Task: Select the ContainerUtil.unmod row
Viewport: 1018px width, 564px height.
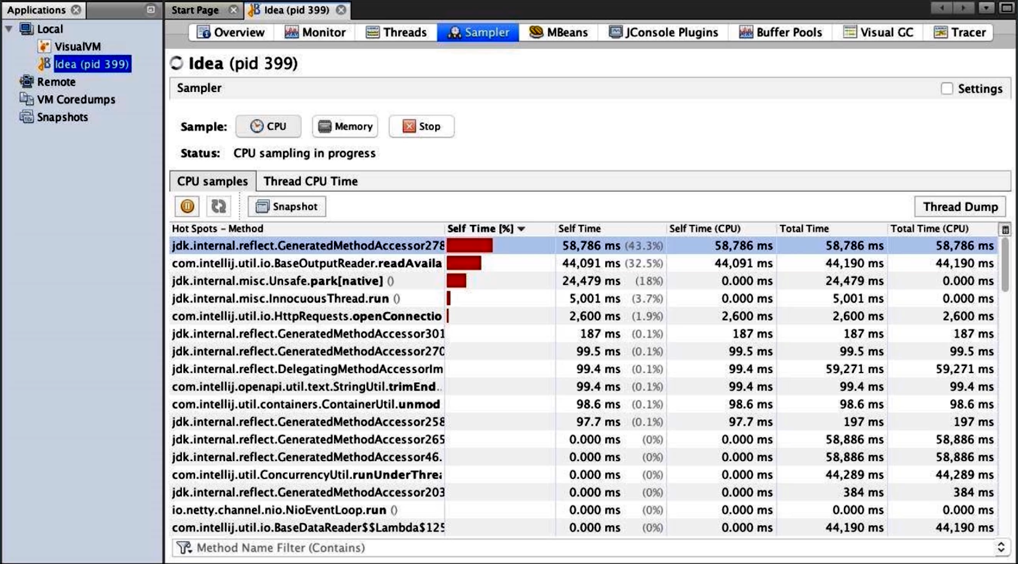Action: [x=584, y=404]
